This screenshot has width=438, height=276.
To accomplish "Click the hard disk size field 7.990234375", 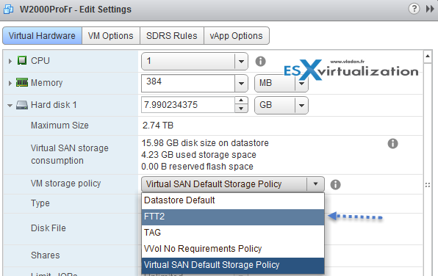I will (188, 105).
